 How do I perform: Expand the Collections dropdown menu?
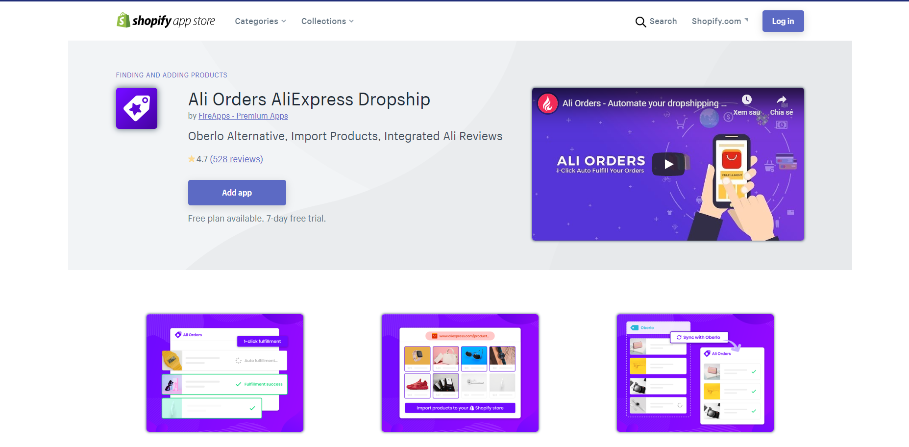coord(327,21)
